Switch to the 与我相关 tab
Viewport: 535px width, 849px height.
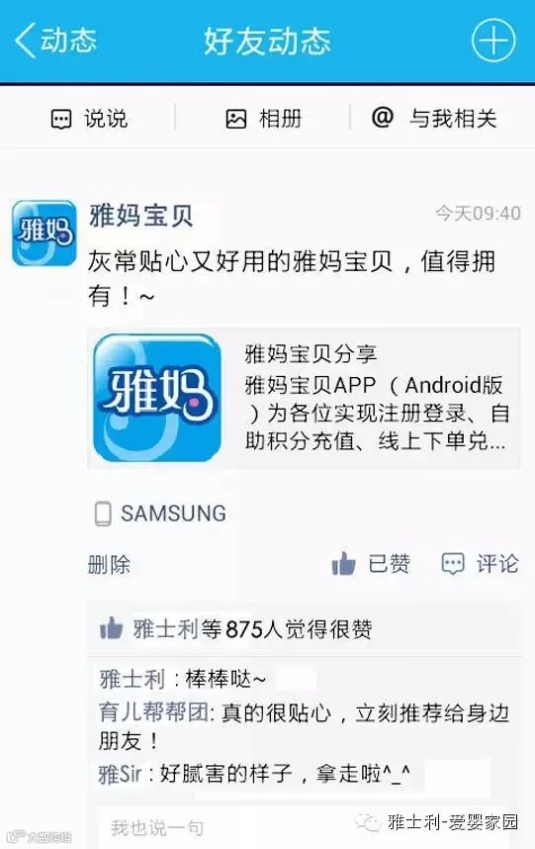pos(434,118)
